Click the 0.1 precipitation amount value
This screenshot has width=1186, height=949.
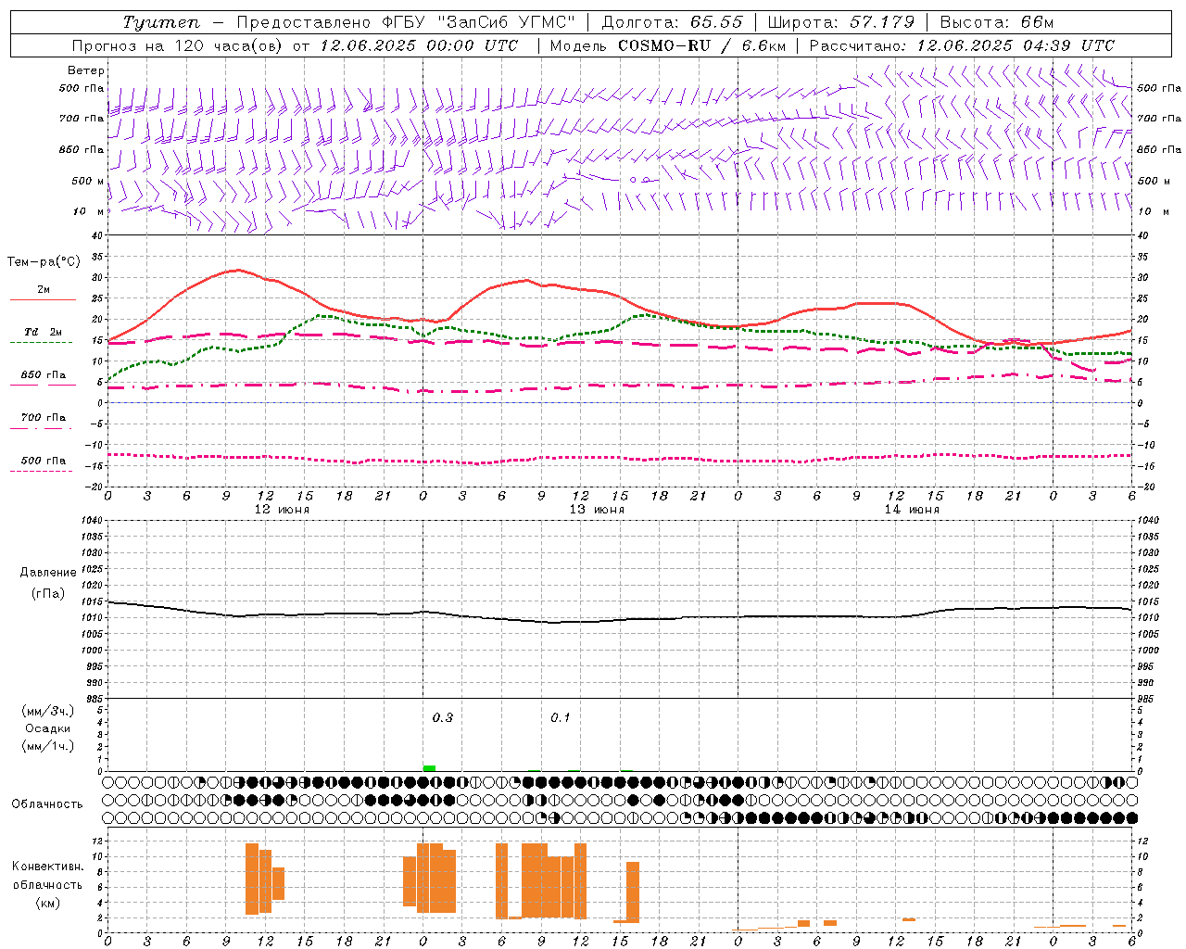pyautogui.click(x=561, y=717)
